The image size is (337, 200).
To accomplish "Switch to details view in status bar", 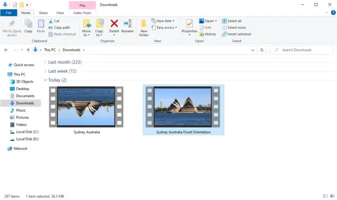I will [325, 196].
